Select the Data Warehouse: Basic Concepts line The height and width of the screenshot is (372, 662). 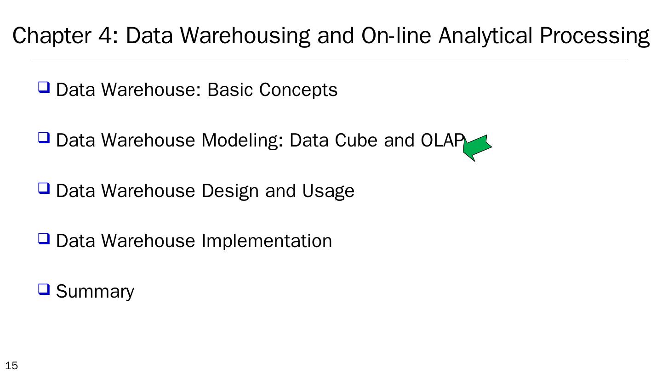pos(196,90)
